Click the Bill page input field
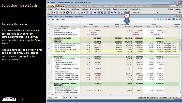Viewport: 183px width, 103px height. point(58,97)
